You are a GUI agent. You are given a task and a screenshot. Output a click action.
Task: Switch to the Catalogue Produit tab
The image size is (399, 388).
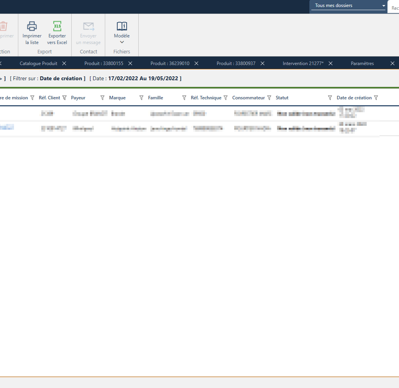[x=38, y=63]
